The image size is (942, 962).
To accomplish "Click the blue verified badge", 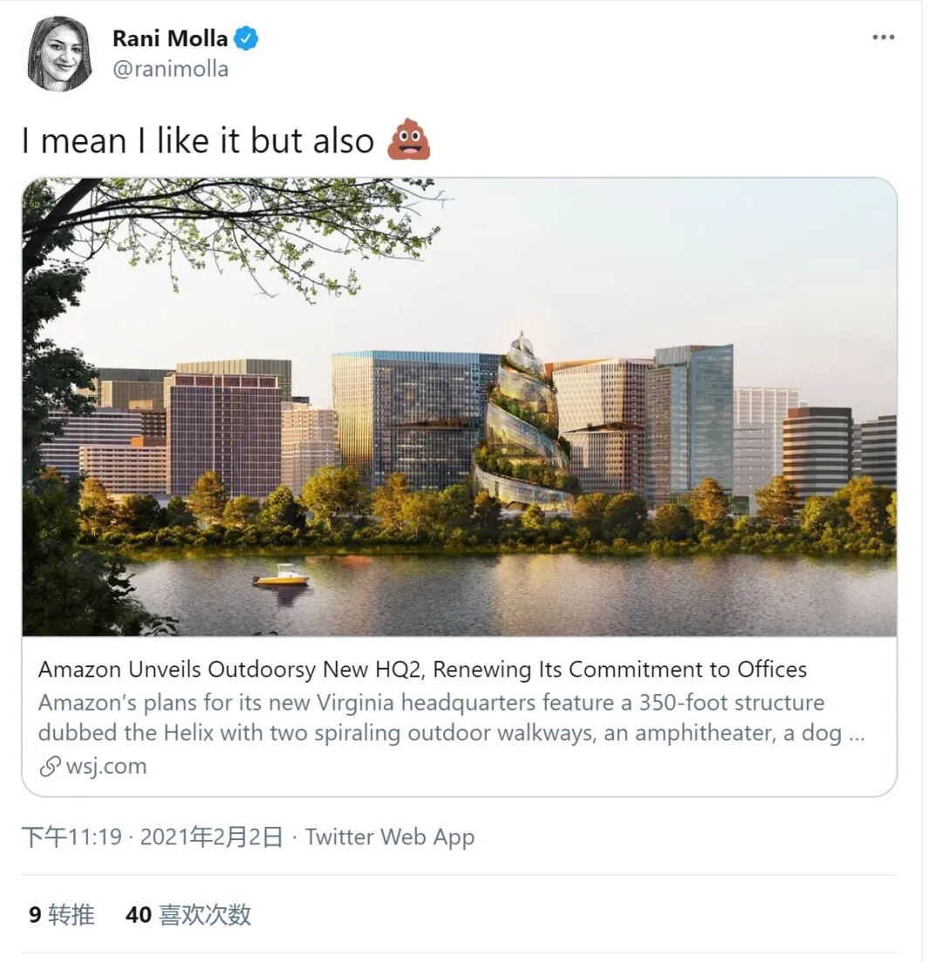I will [x=247, y=38].
